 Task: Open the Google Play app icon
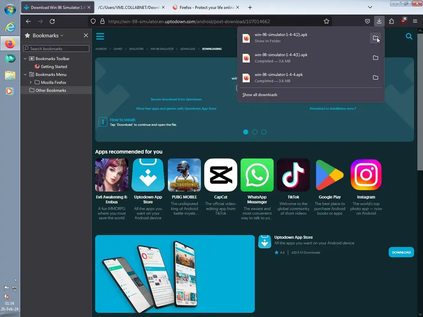point(330,175)
